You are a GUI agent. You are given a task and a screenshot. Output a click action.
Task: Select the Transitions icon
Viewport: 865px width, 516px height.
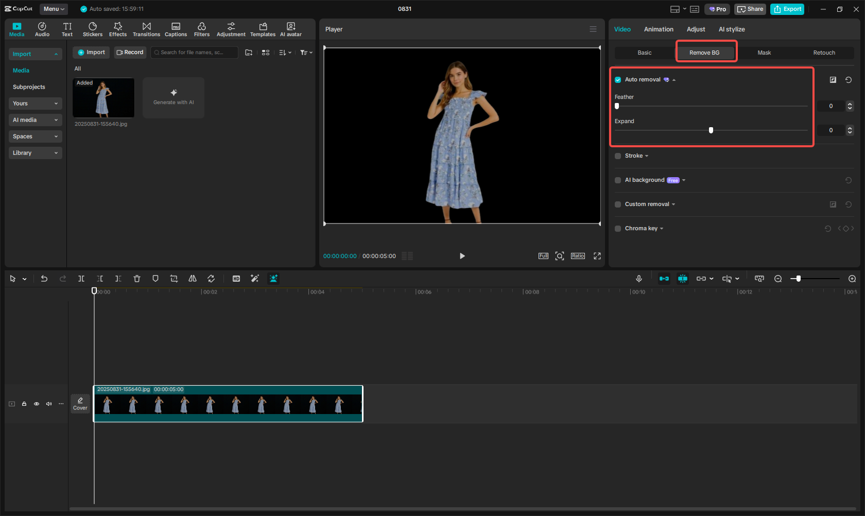click(146, 29)
